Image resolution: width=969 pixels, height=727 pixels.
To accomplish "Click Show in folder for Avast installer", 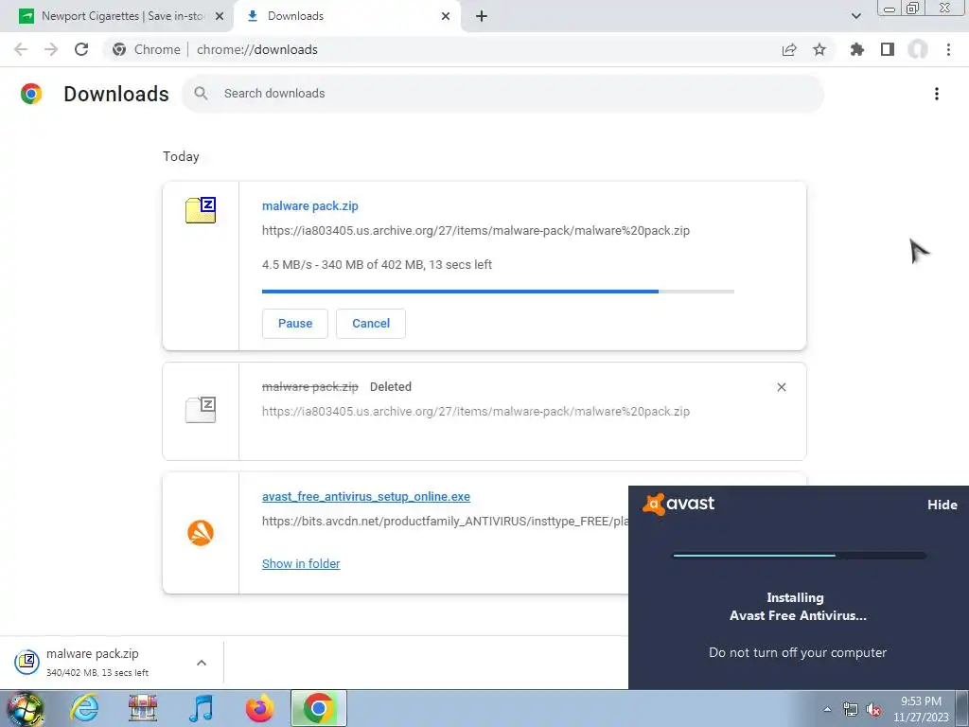I will (301, 564).
